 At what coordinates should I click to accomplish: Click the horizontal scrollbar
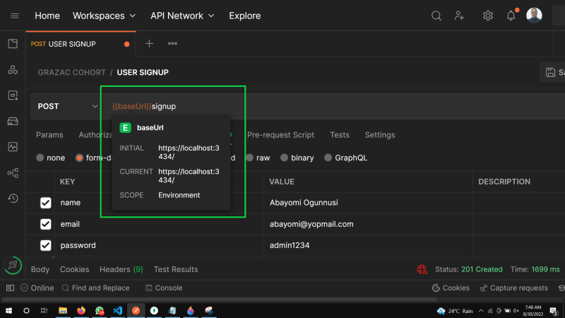[219, 299]
